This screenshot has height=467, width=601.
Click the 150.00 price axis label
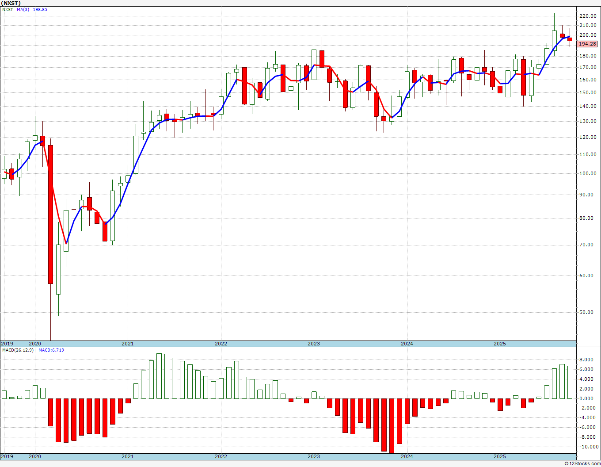pos(588,93)
